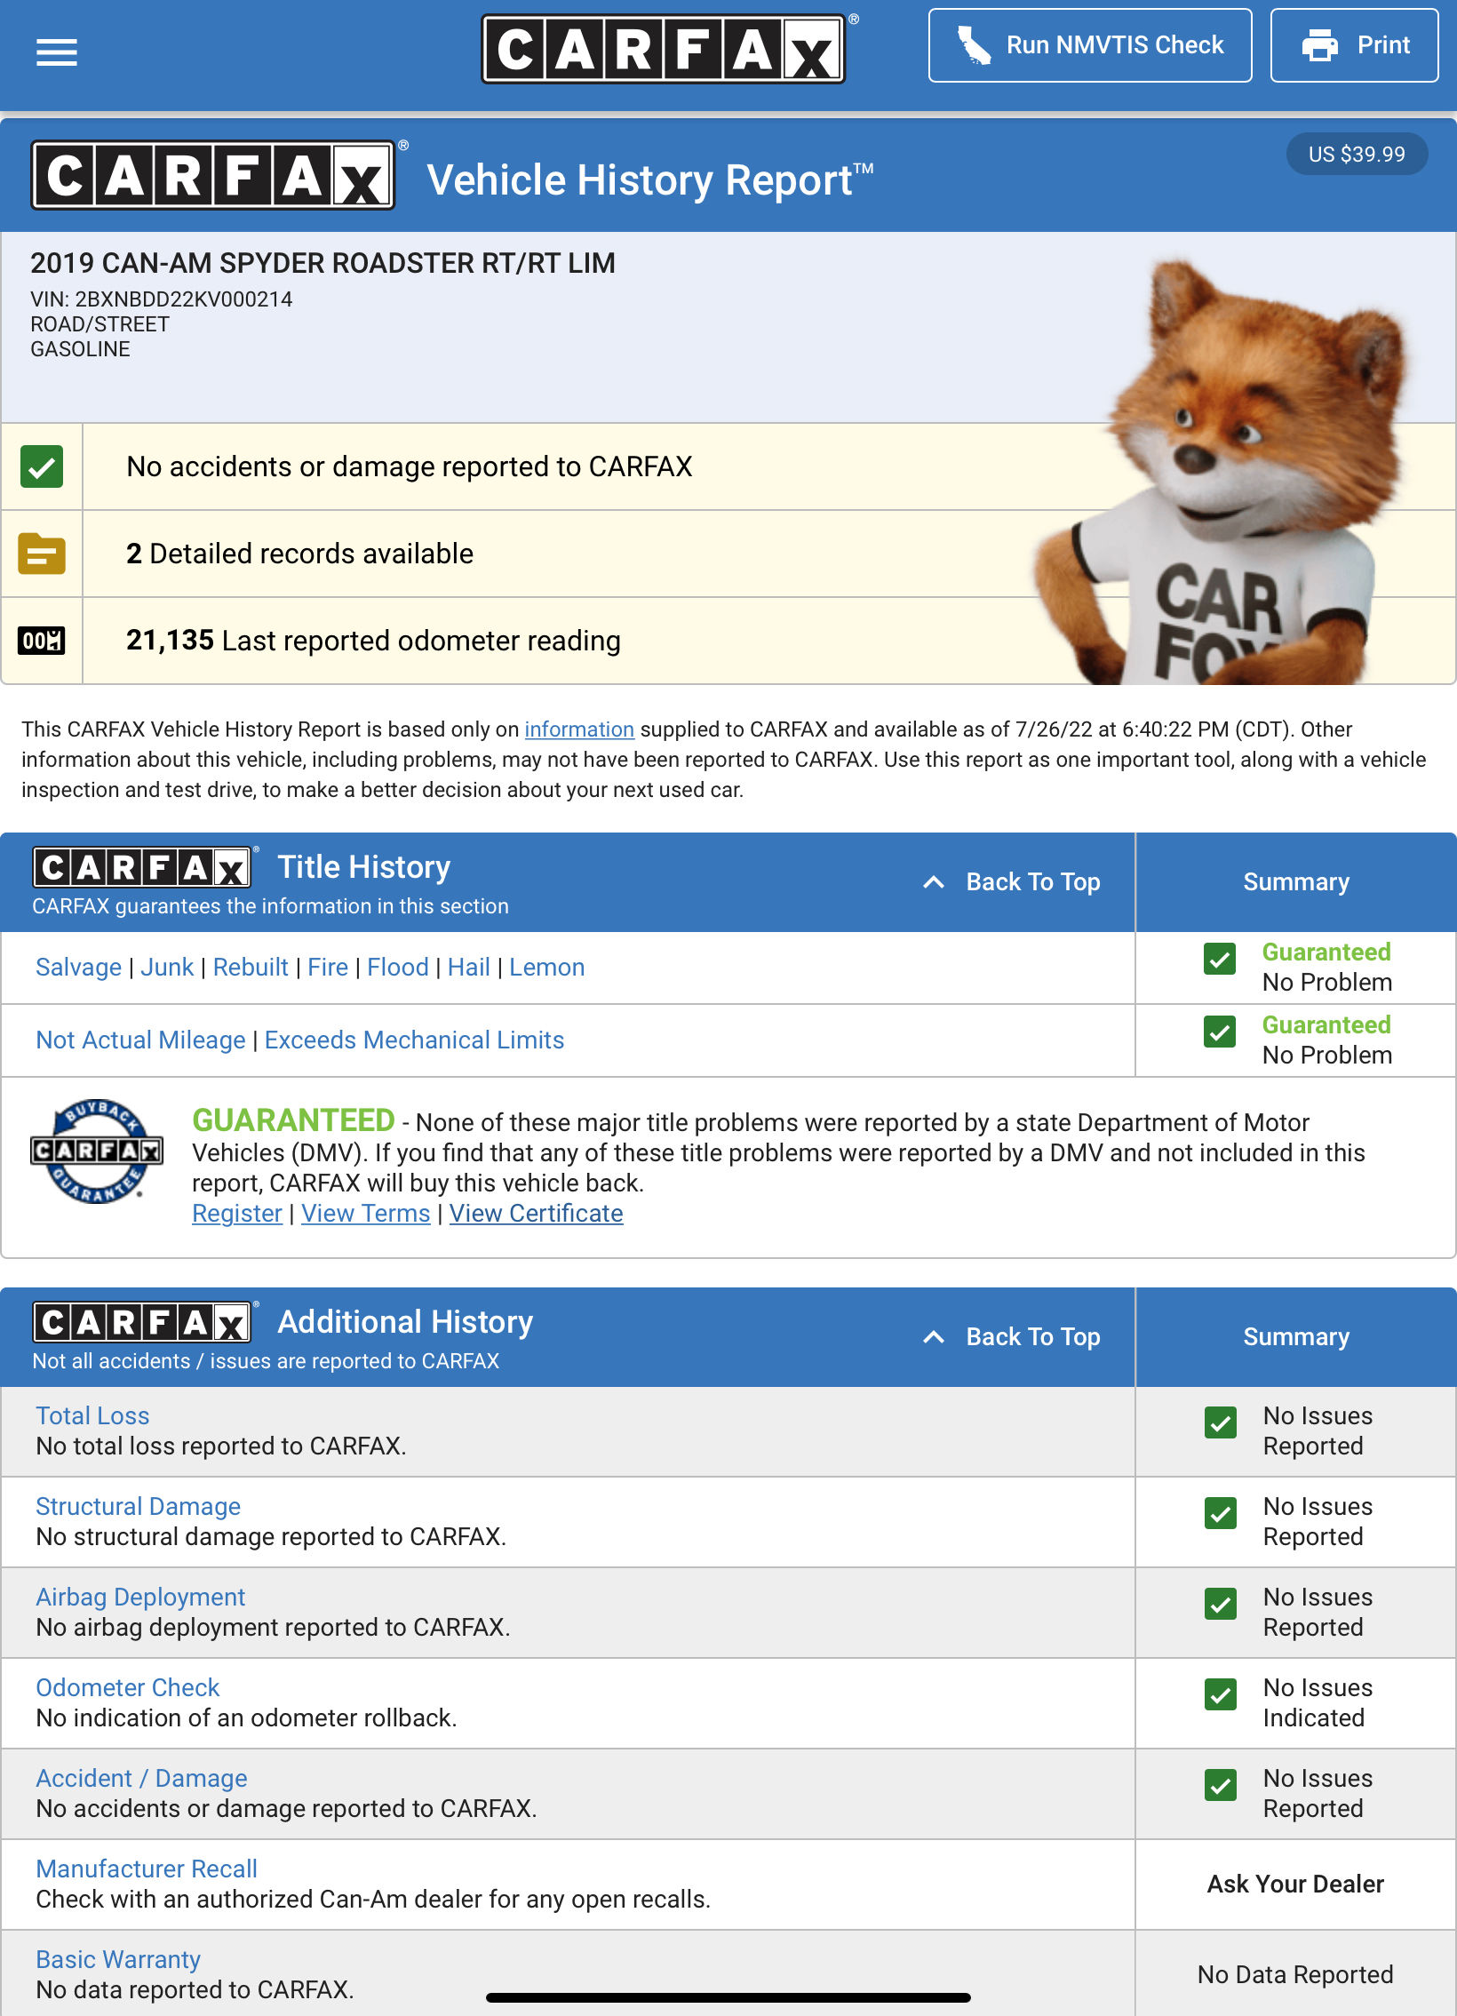Image resolution: width=1457 pixels, height=2016 pixels.
Task: Open the Junk title link
Action: (x=167, y=967)
